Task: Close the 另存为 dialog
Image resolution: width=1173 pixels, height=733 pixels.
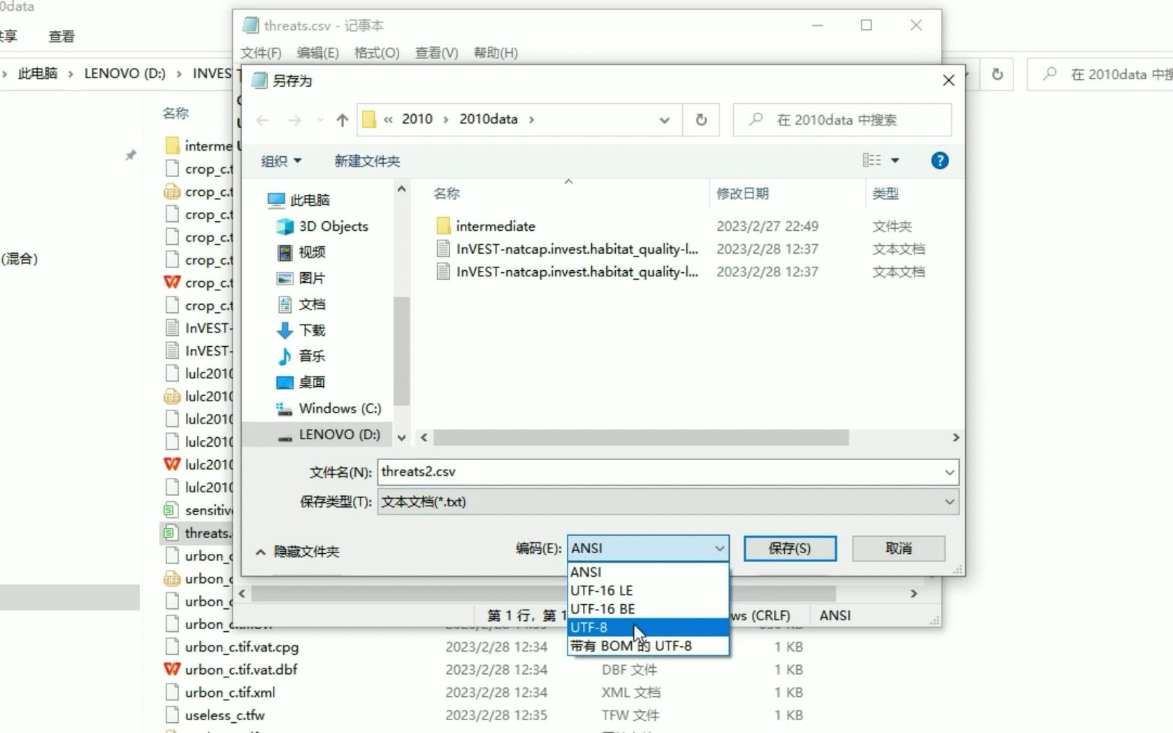Action: pyautogui.click(x=948, y=81)
